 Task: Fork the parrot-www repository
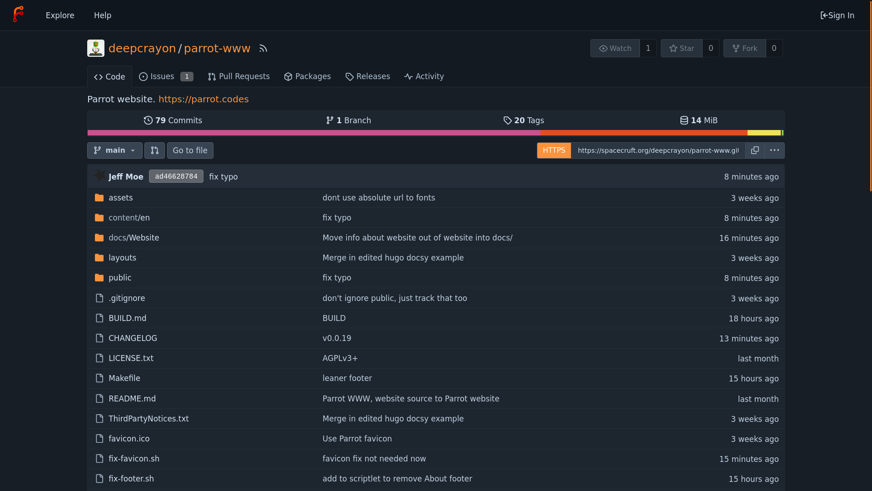[744, 48]
